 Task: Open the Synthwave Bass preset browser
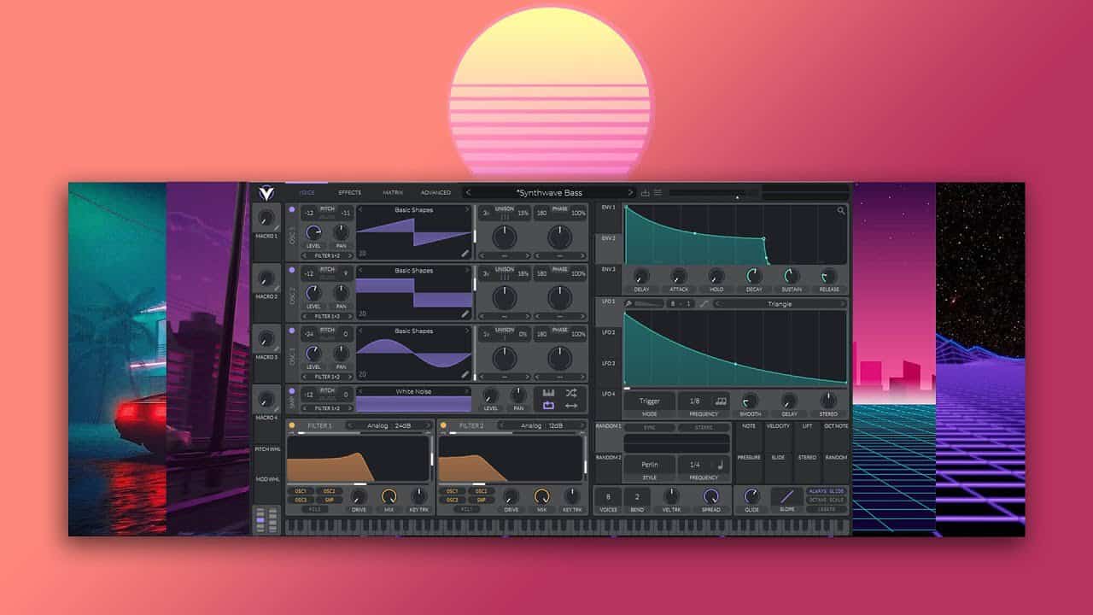549,193
